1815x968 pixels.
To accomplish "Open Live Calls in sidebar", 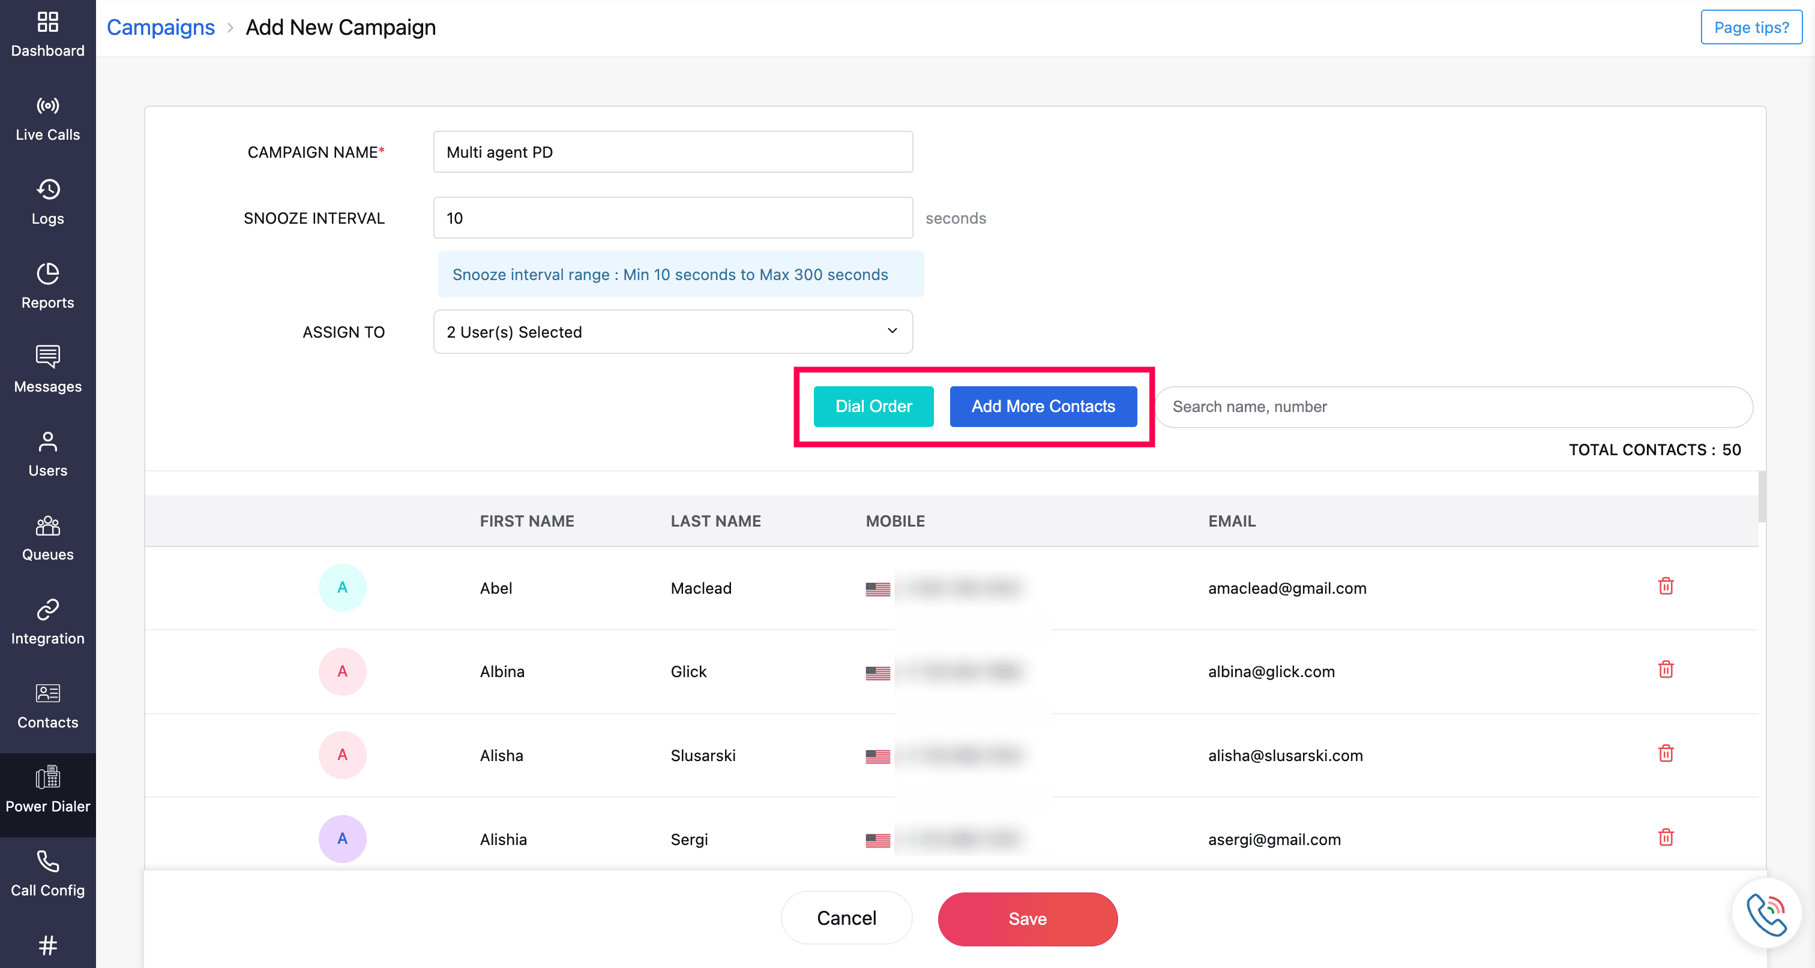I will tap(48, 119).
